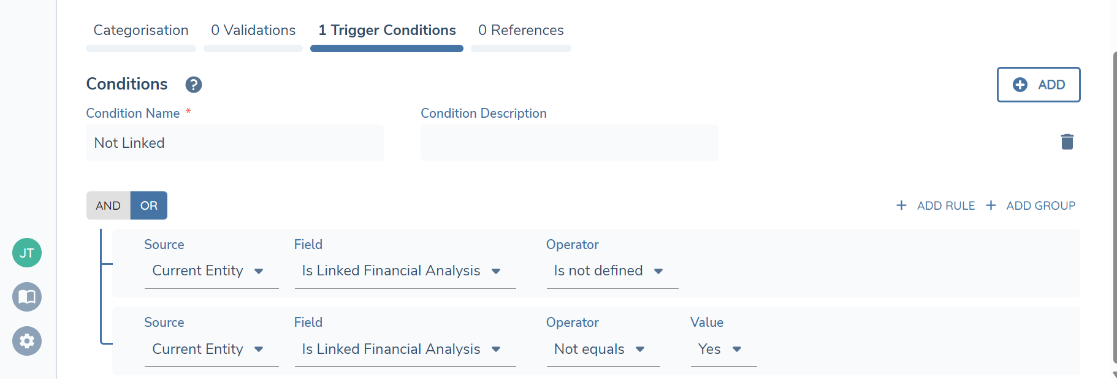Open the 0 Validations tab
The image size is (1117, 379).
click(x=253, y=31)
